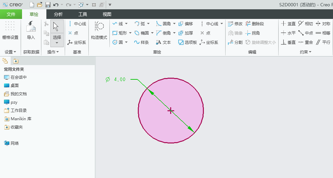Apply Vertical constraint (竖直)

(x=288, y=24)
